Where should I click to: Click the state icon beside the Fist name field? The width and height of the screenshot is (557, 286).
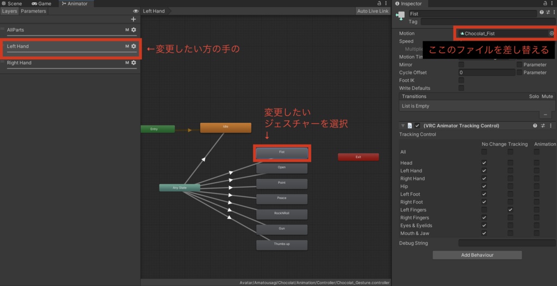point(401,16)
